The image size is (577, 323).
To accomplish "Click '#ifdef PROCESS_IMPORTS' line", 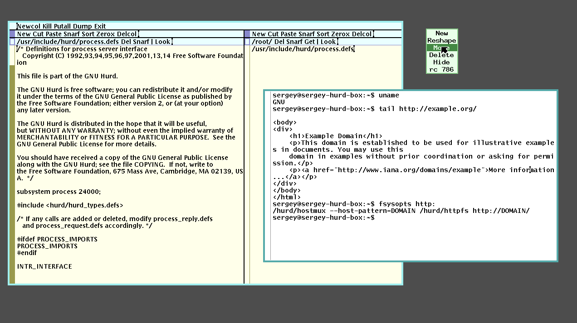I will click(57, 239).
